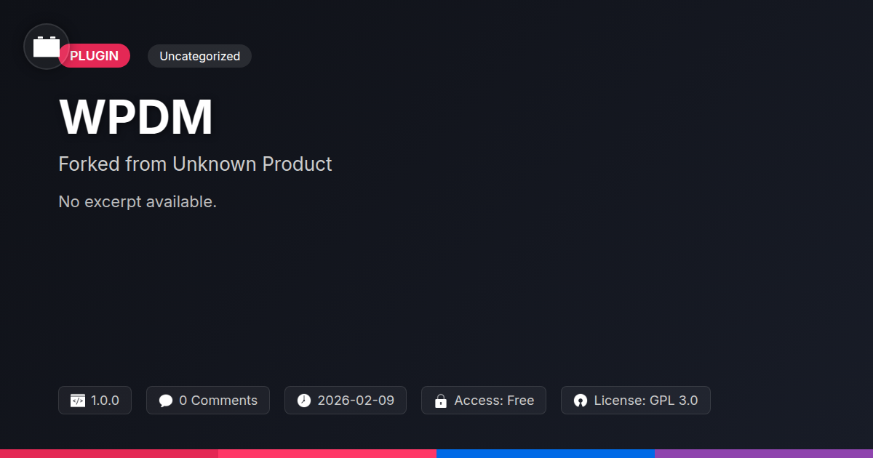The height and width of the screenshot is (458, 873).
Task: Click the blue segment of the bottom bar
Action: pyautogui.click(x=546, y=454)
